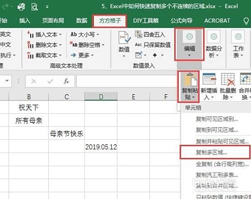This screenshot has height=199, width=251.
Task: Choose 复制可见区域到... menu item
Action: pyautogui.click(x=217, y=119)
